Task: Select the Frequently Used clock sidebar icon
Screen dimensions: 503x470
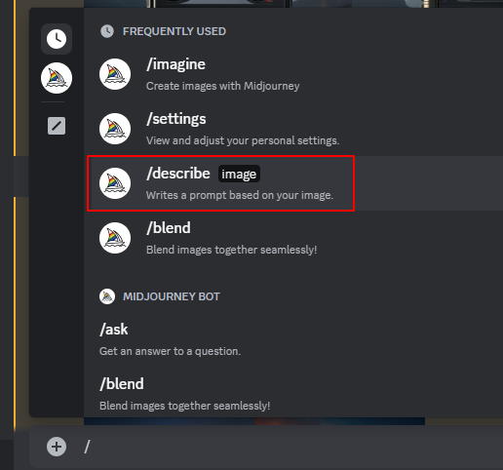Action: (57, 39)
